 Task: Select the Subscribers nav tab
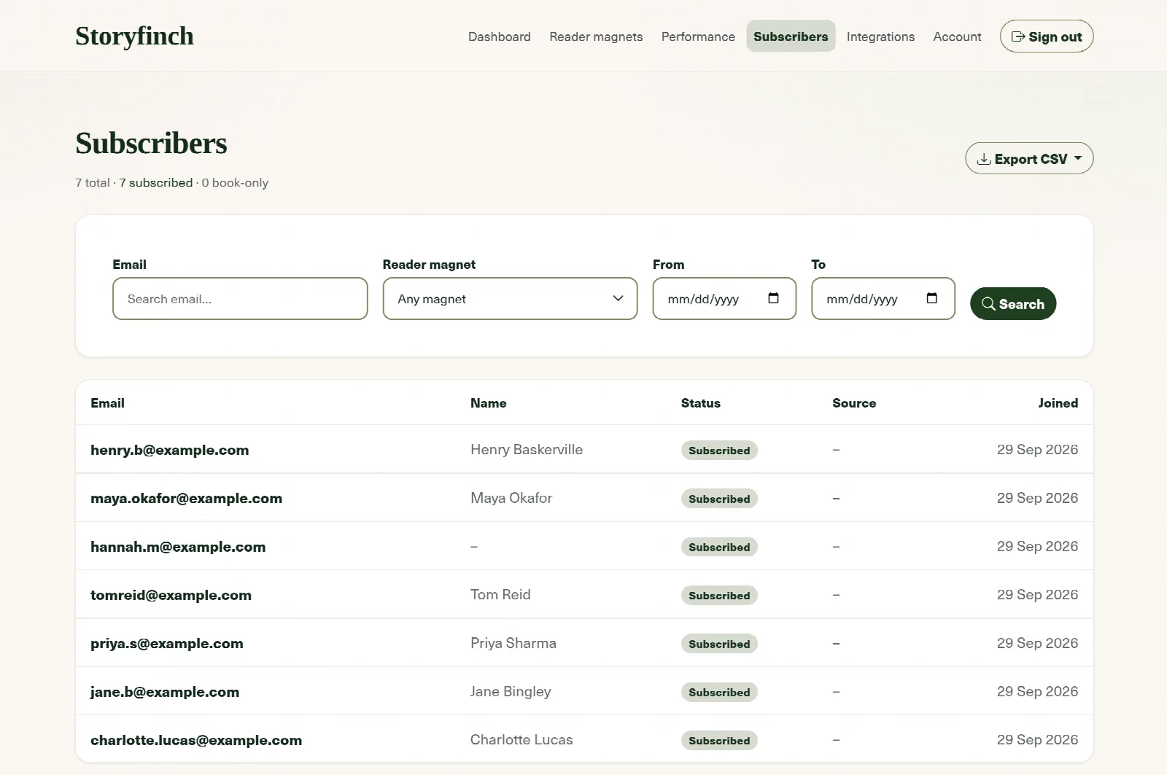[x=791, y=36]
